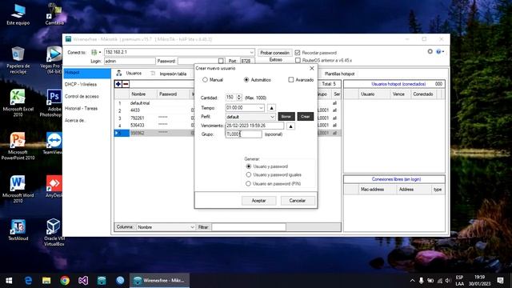This screenshot has height=288, width=512.
Task: Toggle the Recordar password checkbox
Action: (298, 53)
